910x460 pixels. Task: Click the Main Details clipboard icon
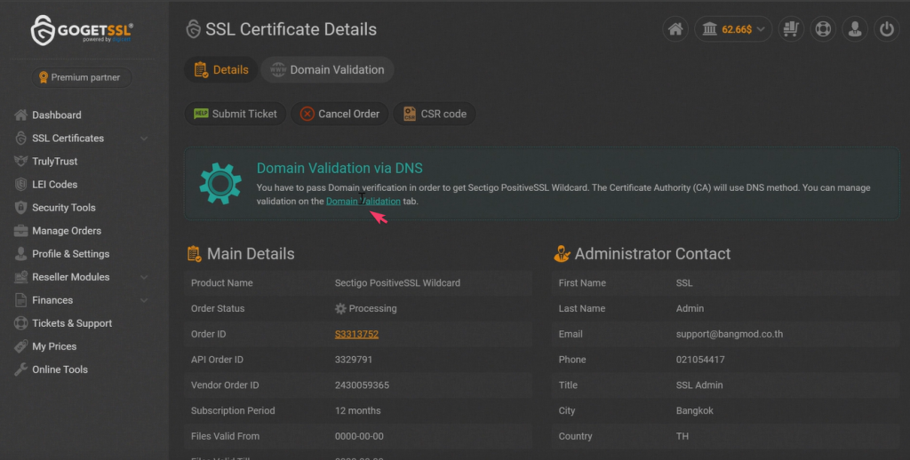[x=194, y=253]
